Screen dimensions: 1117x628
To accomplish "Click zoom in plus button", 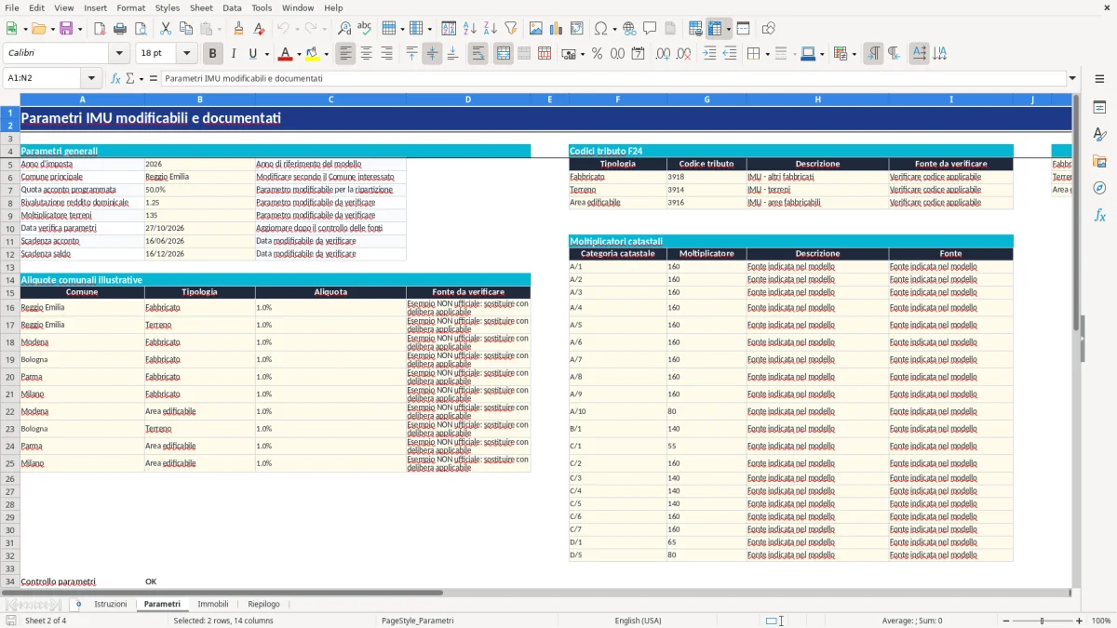I will click(1080, 621).
